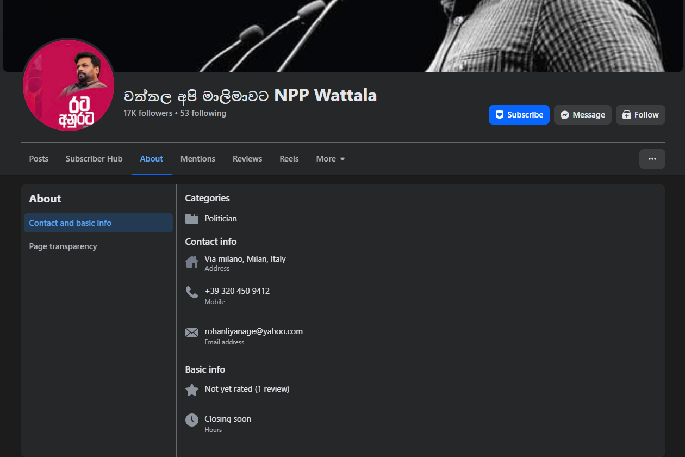
Task: Expand the More dropdown in the tab bar
Action: 331,159
